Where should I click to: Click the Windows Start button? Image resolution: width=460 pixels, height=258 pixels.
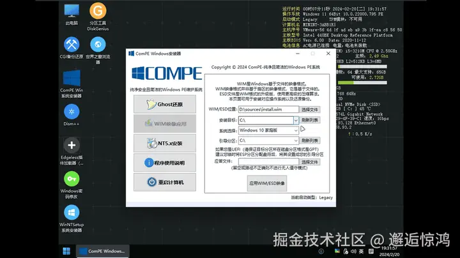click(66, 251)
